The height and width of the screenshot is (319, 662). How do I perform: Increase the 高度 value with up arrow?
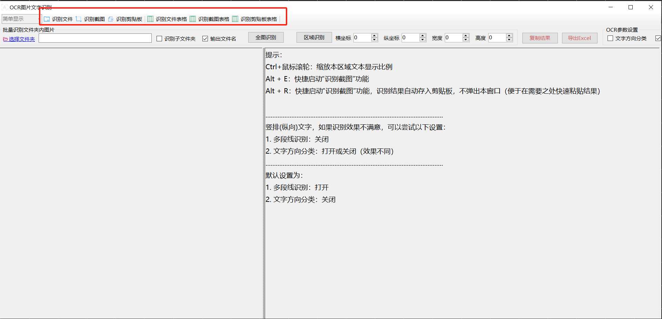(509, 35)
